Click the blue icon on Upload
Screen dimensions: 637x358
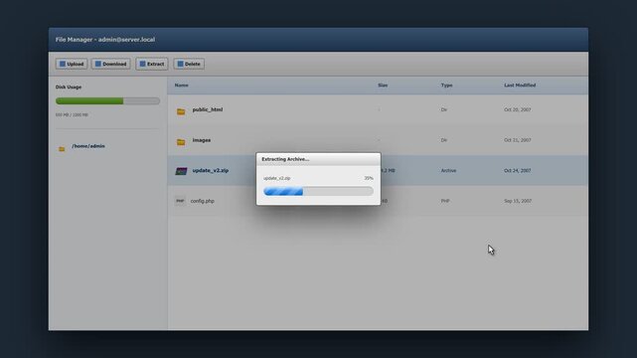(x=63, y=64)
